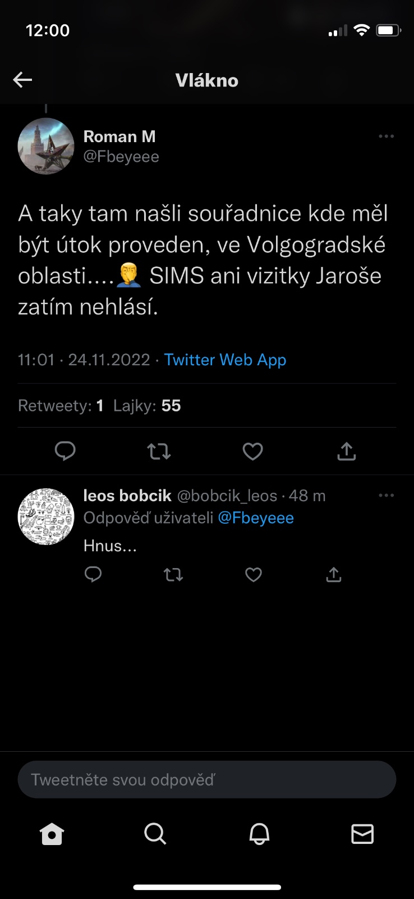The image size is (414, 899).
Task: Open the Messages envelope tab
Action: [x=362, y=834]
